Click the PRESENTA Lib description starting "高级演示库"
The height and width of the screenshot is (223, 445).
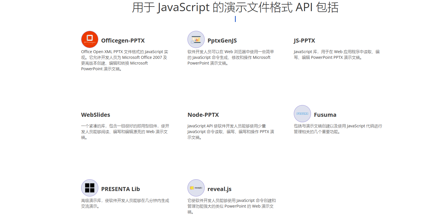point(125,203)
